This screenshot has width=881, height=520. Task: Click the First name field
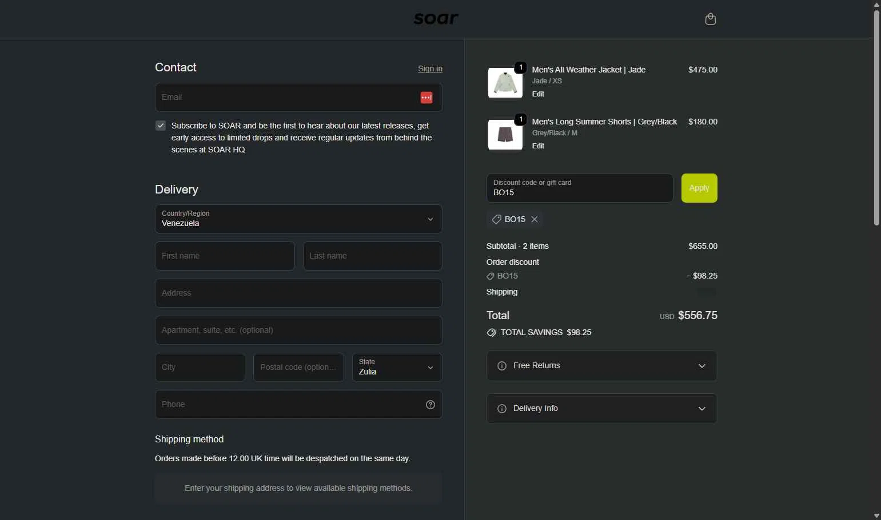tap(225, 256)
